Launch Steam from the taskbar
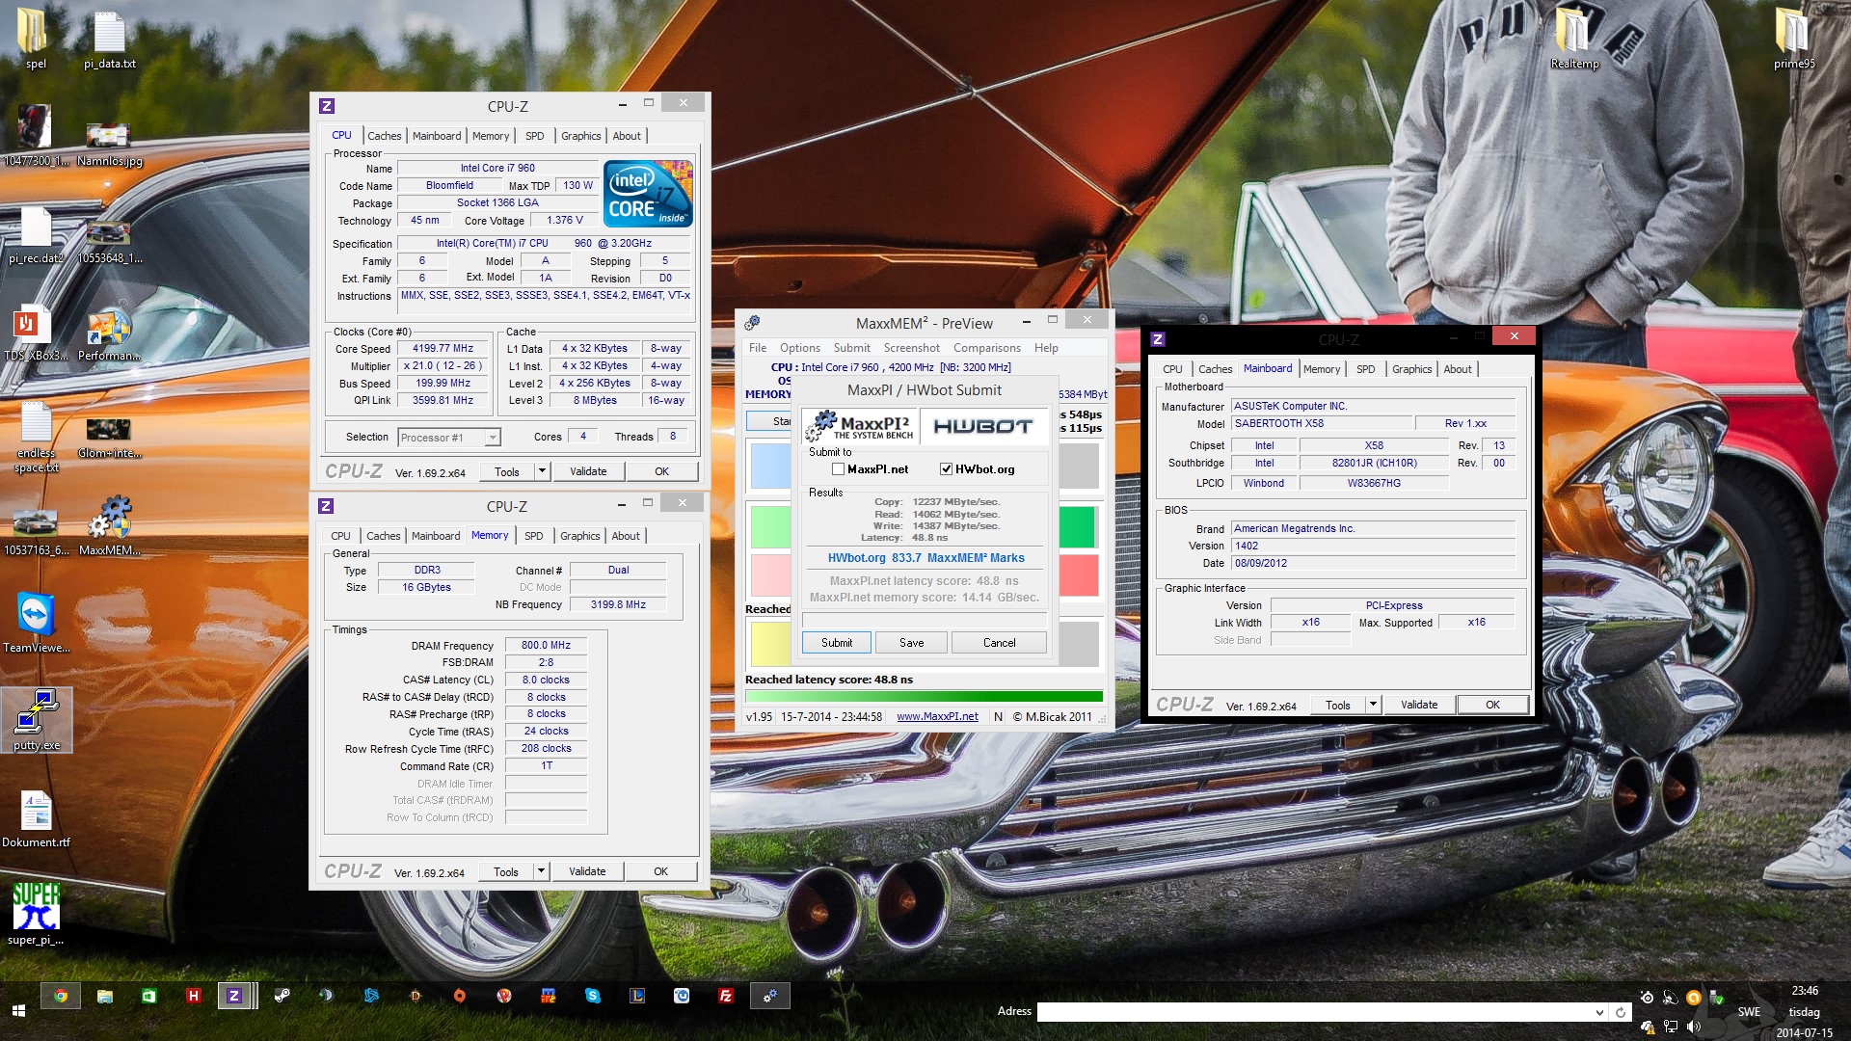This screenshot has height=1041, width=1851. tap(282, 996)
